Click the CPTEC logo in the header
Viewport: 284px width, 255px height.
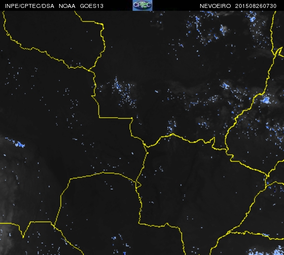point(142,5)
